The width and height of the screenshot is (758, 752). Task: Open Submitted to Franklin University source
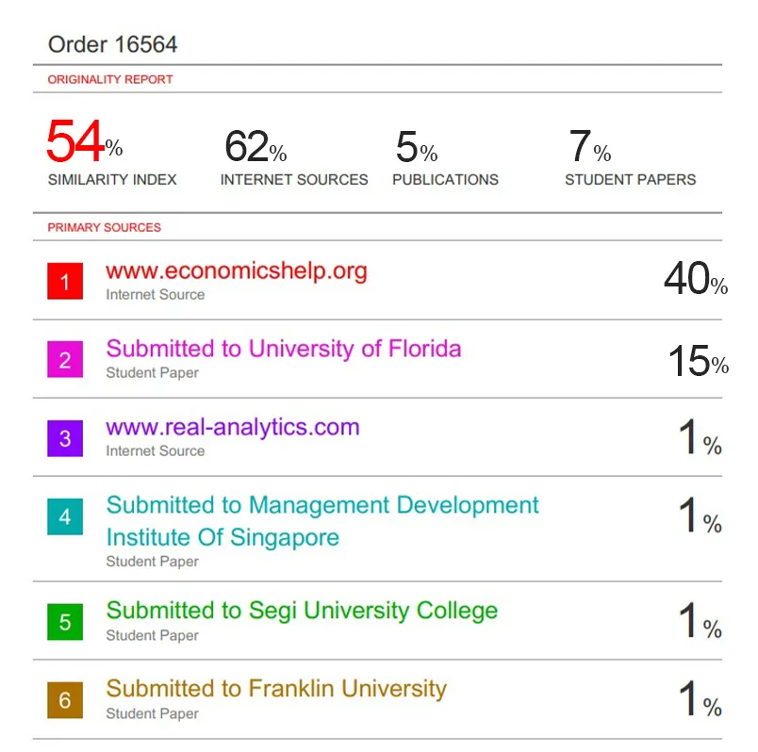tap(276, 689)
